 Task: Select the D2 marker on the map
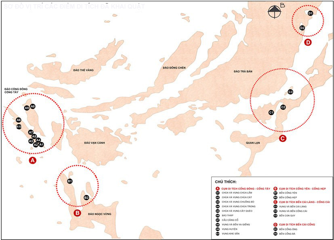click(x=302, y=28)
